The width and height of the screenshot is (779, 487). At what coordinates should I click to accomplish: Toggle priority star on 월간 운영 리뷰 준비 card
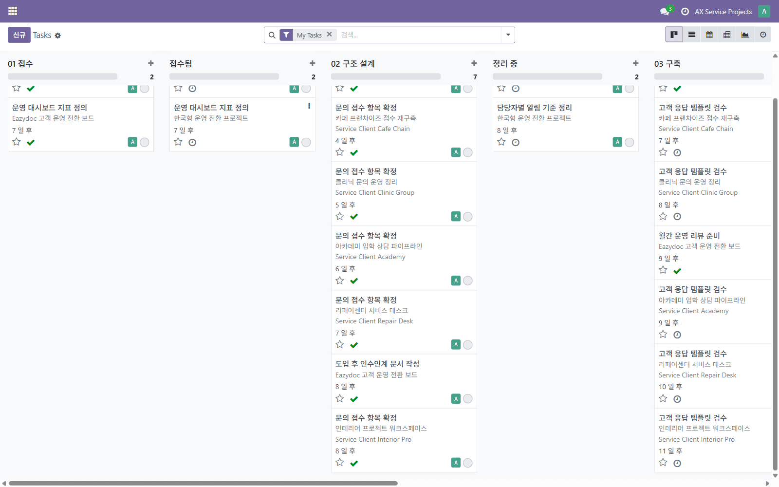coord(663,270)
